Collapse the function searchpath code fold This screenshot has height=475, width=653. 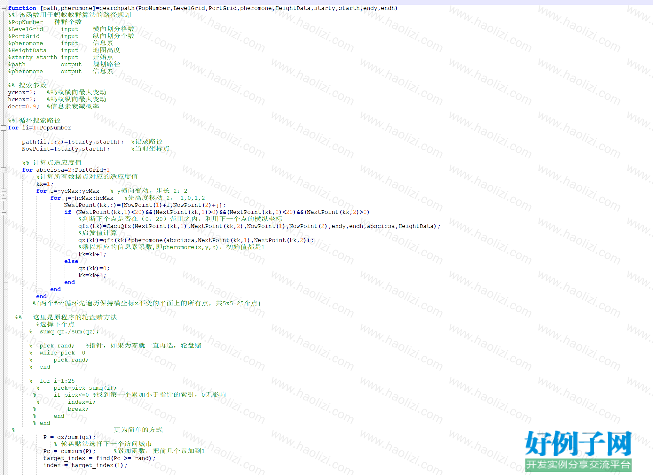(4, 8)
